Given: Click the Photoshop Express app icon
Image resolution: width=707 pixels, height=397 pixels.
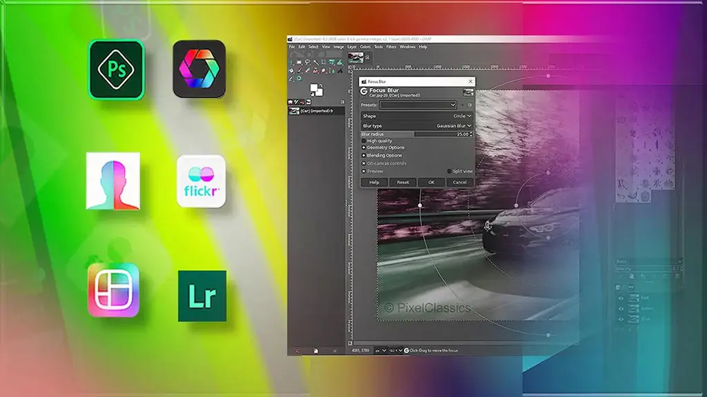Looking at the screenshot, I should [x=116, y=70].
